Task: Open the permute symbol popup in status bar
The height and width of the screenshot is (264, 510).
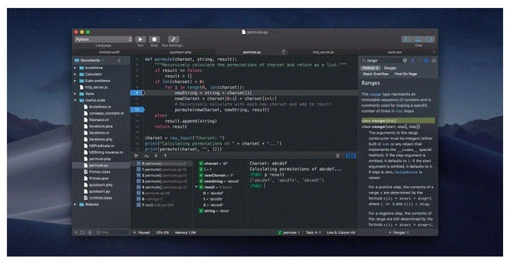Action: click(289, 233)
